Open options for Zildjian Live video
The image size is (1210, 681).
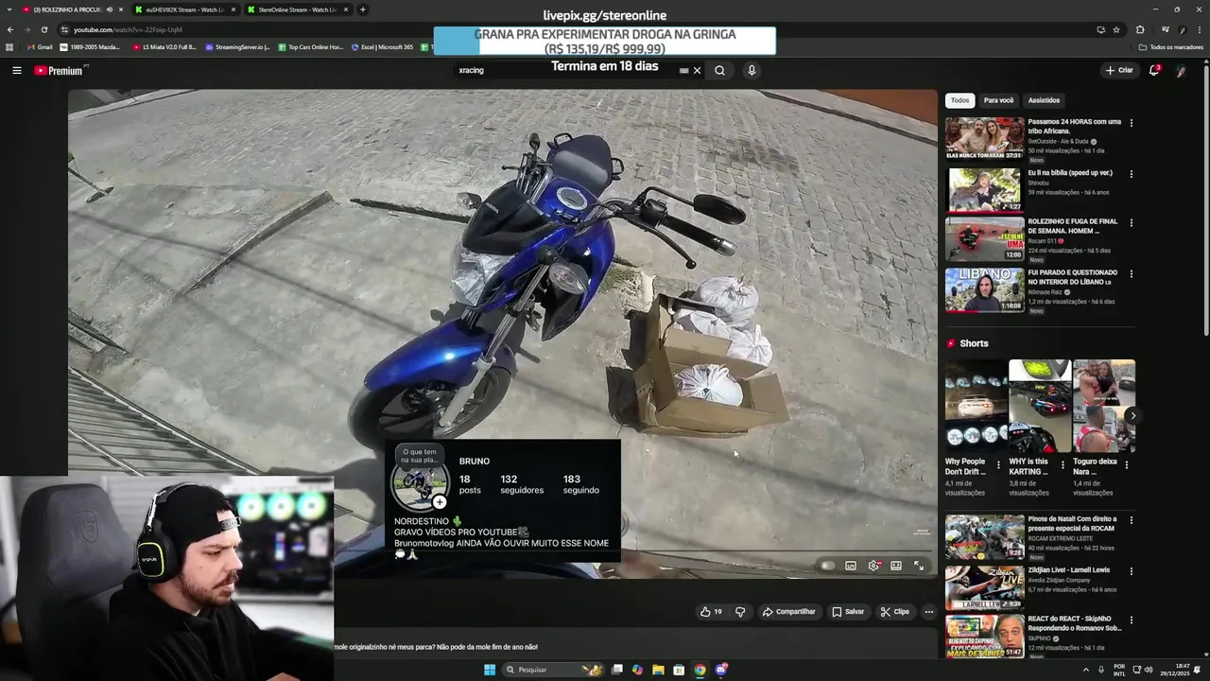pos(1132,571)
